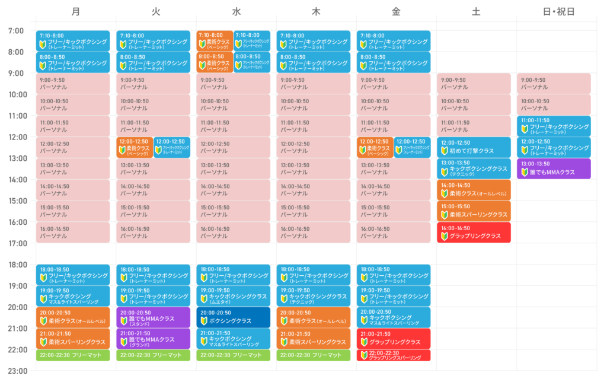The width and height of the screenshot is (607, 382).
Task: Click beginner icon on Saturday 15:00 柔術スパーリングクラス
Action: pyautogui.click(x=444, y=215)
